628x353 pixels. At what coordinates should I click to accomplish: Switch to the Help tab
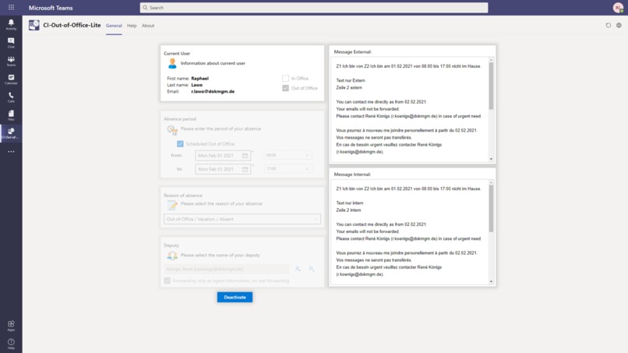tap(132, 26)
